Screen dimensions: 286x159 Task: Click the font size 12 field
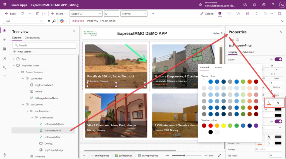[111, 14]
